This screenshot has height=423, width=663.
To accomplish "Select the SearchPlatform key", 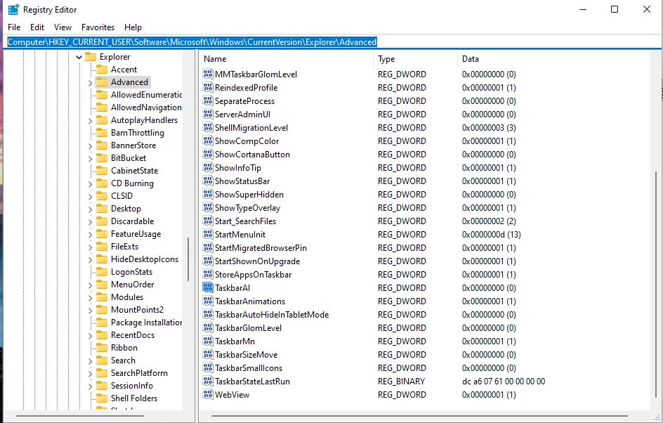I will 139,373.
